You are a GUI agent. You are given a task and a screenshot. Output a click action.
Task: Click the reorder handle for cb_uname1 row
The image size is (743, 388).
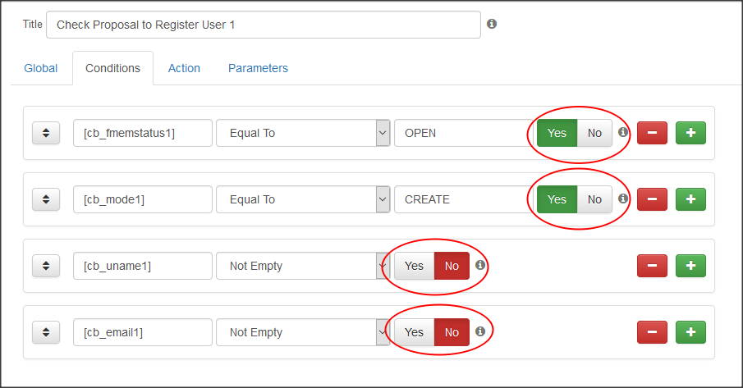tap(46, 266)
